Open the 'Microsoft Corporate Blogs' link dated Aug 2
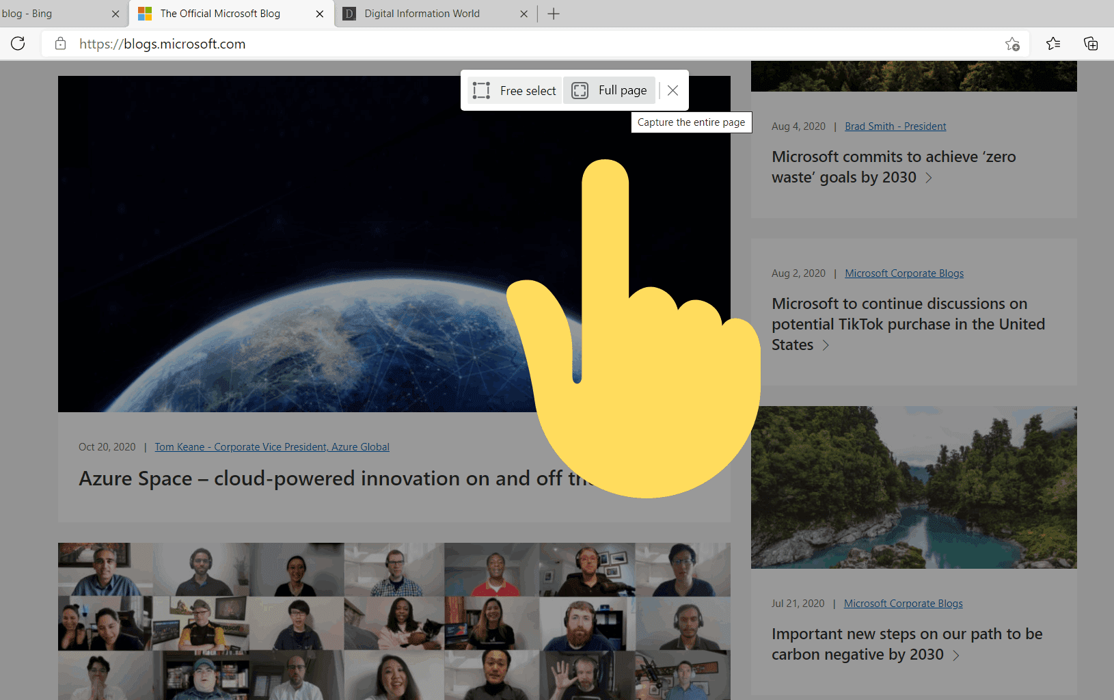1114x700 pixels. pyautogui.click(x=904, y=273)
